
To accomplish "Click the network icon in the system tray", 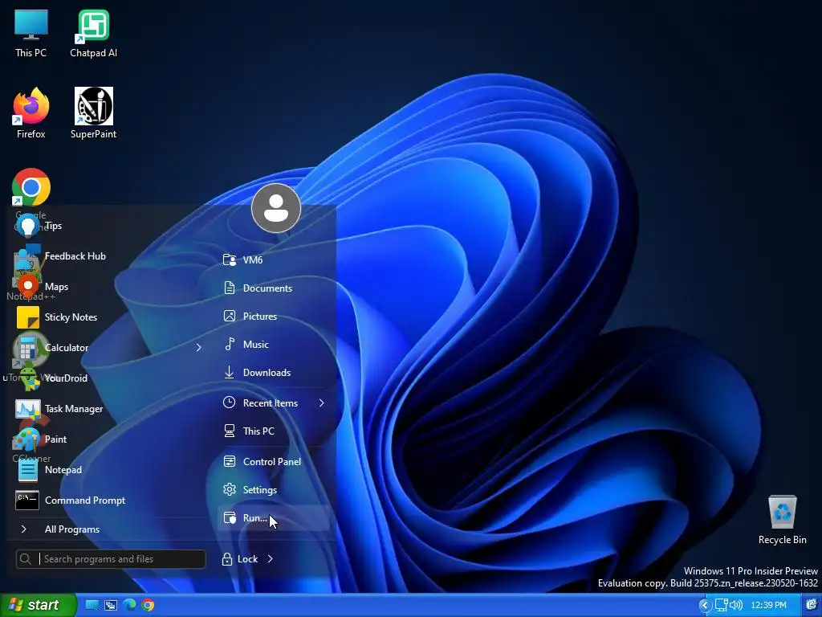I will tap(722, 605).
